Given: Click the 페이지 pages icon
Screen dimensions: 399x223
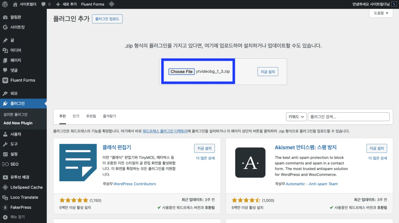Looking at the screenshot, I should [x=5, y=60].
